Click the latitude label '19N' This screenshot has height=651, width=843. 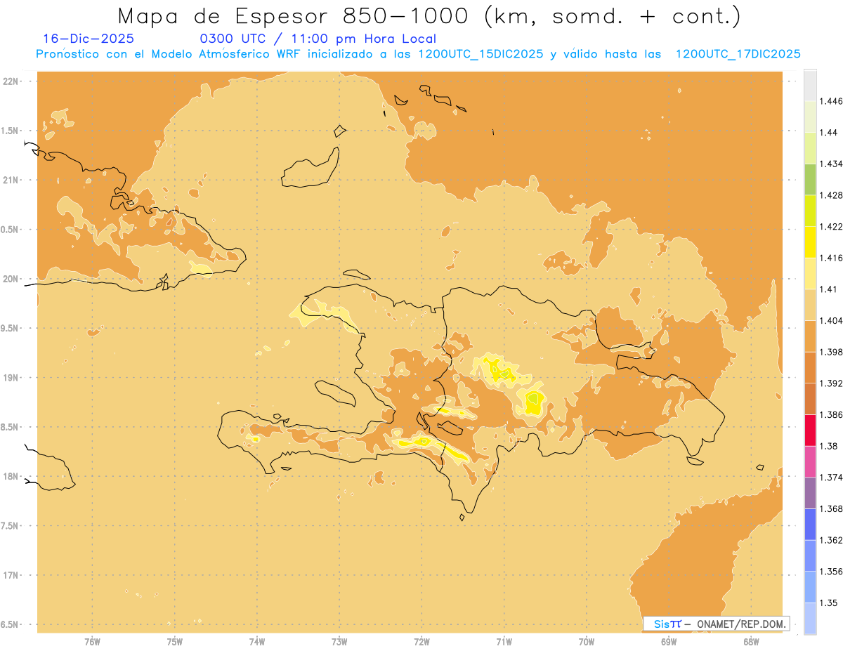coord(11,377)
